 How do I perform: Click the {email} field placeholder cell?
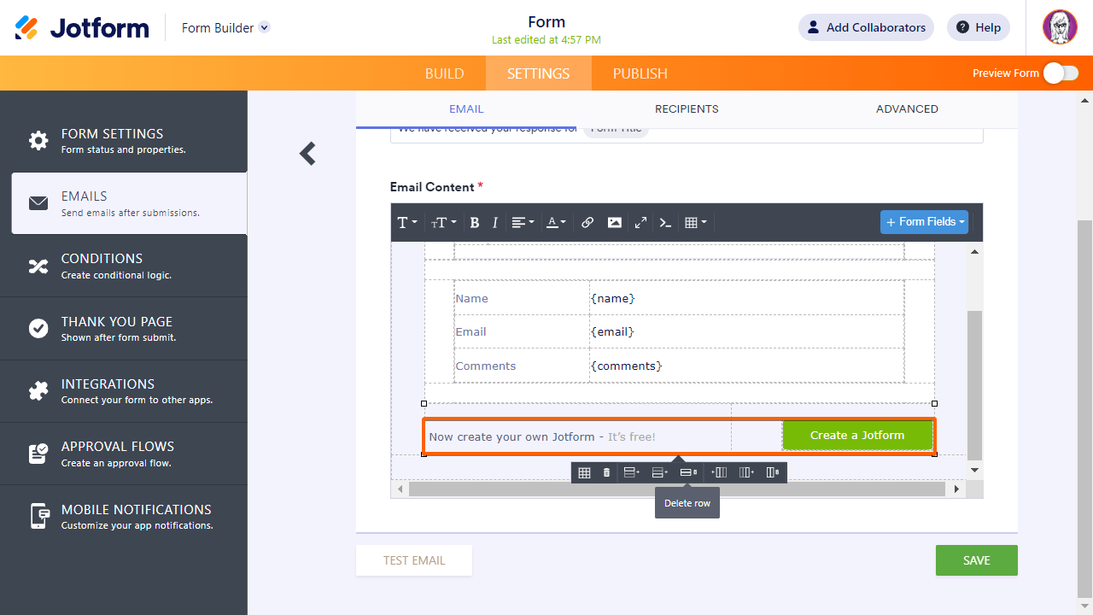click(x=746, y=331)
